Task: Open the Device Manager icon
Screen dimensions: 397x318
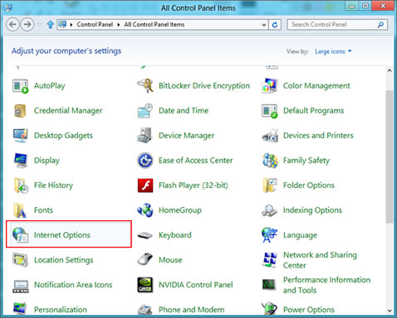Action: pos(145,135)
